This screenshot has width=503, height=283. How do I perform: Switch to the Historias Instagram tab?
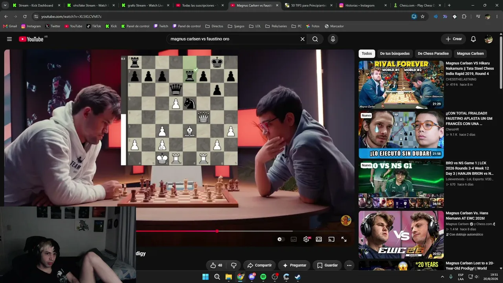point(362,6)
